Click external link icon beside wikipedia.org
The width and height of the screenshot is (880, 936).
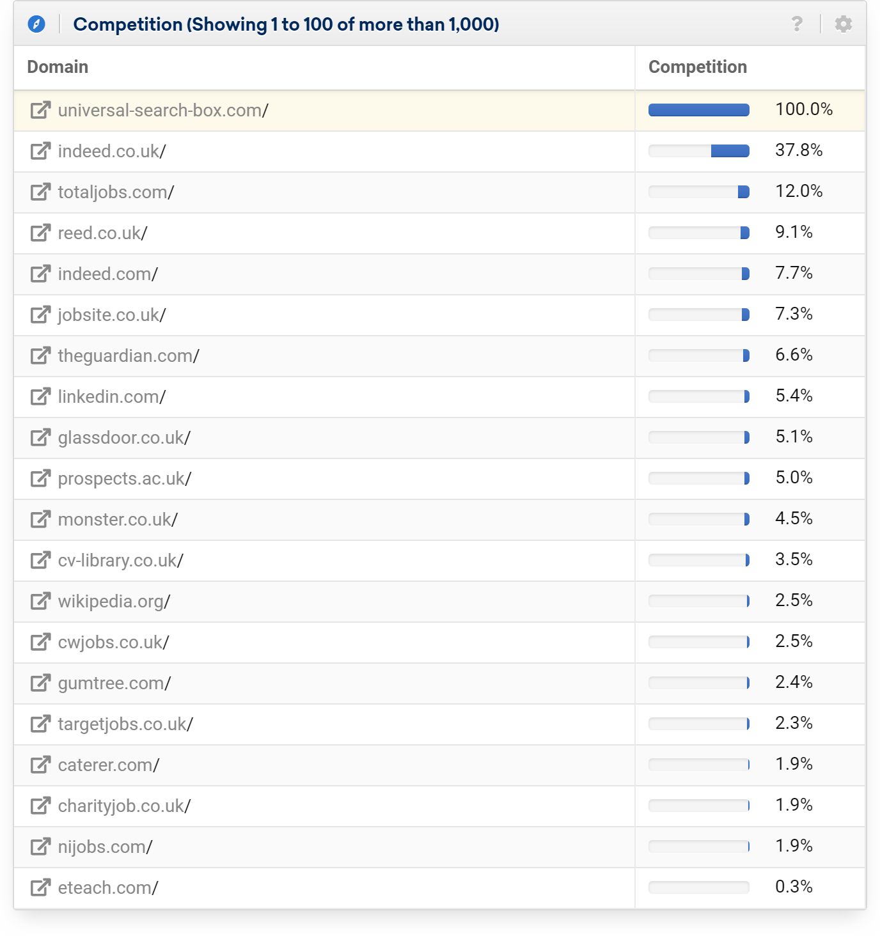coord(40,602)
